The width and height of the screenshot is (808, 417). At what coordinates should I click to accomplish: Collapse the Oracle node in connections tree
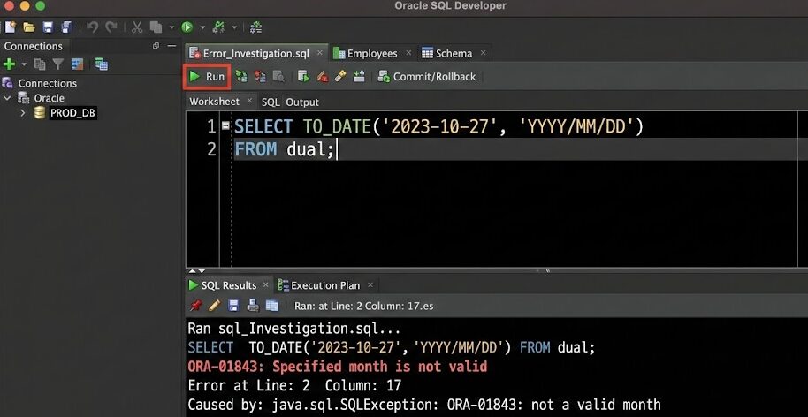tap(7, 98)
